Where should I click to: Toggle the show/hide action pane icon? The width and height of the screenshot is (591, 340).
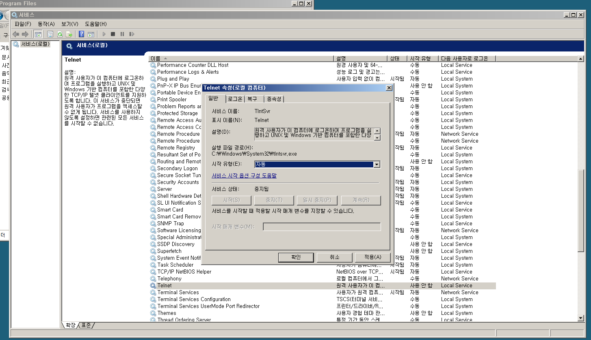91,34
